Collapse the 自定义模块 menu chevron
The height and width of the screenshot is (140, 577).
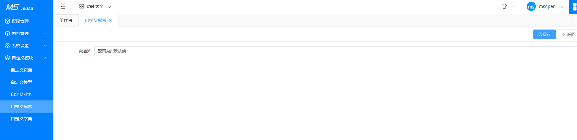(x=45, y=58)
